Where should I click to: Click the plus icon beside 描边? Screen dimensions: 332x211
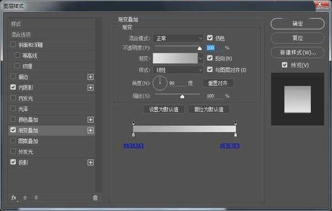pos(90,77)
